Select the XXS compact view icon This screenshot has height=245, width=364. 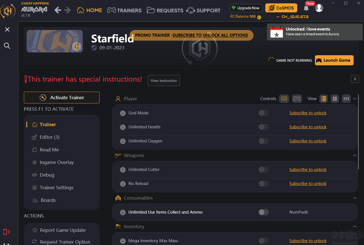[346, 99]
